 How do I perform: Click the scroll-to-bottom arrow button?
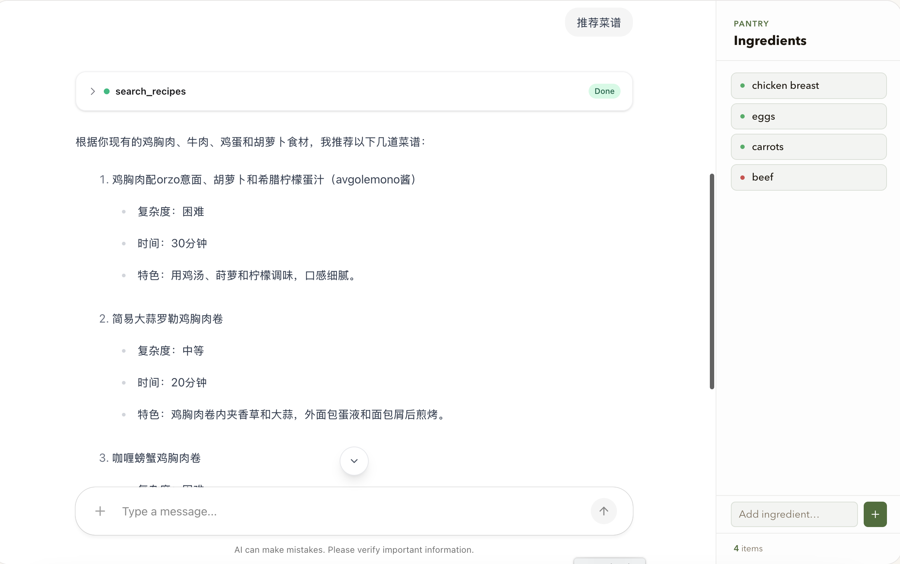point(354,461)
